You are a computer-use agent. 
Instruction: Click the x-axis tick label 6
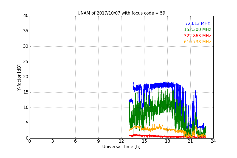(76, 141)
